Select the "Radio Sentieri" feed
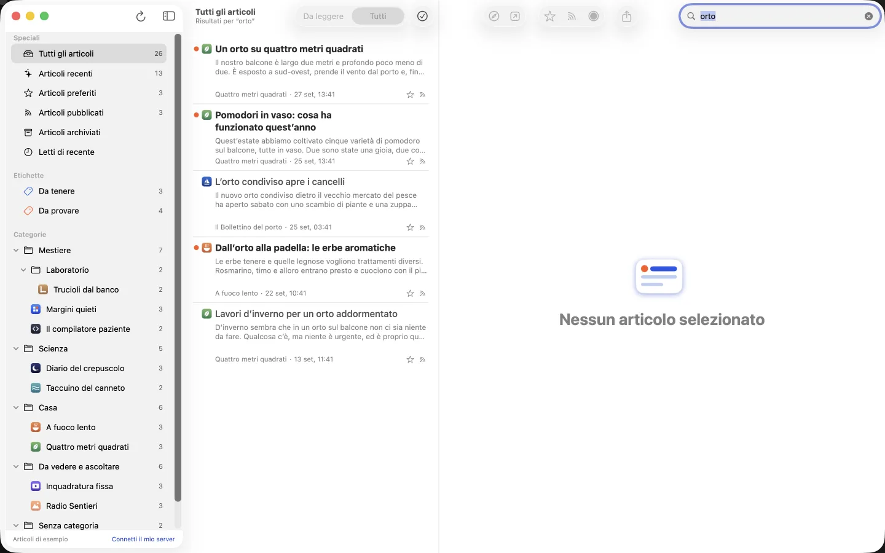The image size is (885, 553). click(88, 506)
